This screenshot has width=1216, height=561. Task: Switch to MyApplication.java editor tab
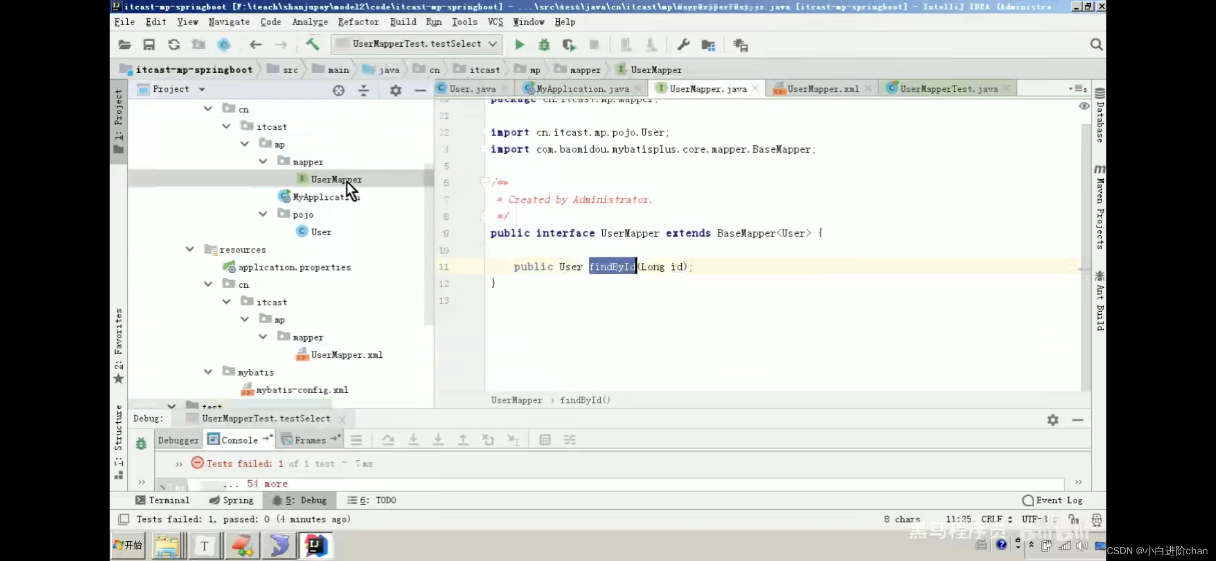[x=582, y=89]
